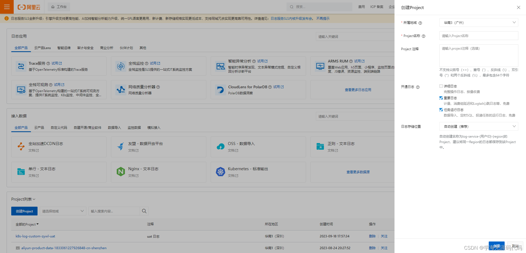Open aliyun-product-data-1833061227926848-cn-shenzhen project
Viewport: 526px width, 253px height.
pos(64,248)
